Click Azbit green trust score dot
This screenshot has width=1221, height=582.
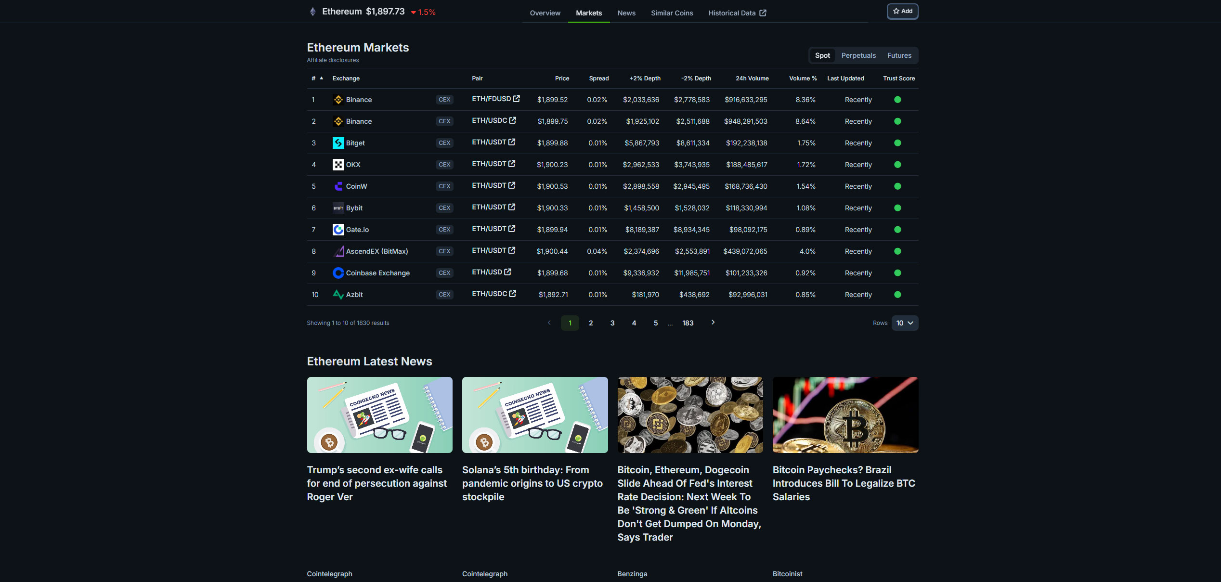(x=897, y=295)
